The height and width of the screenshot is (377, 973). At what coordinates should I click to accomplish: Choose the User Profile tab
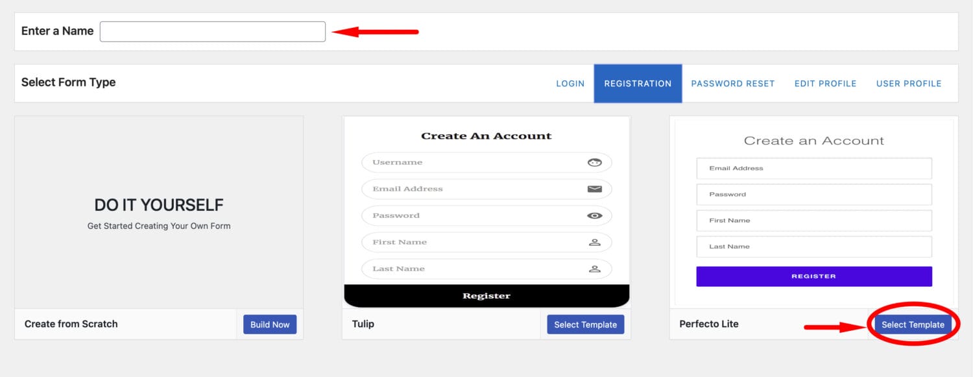[x=909, y=83]
